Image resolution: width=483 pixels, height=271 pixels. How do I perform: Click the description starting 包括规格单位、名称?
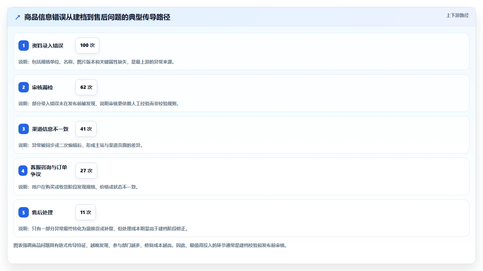[x=96, y=62]
